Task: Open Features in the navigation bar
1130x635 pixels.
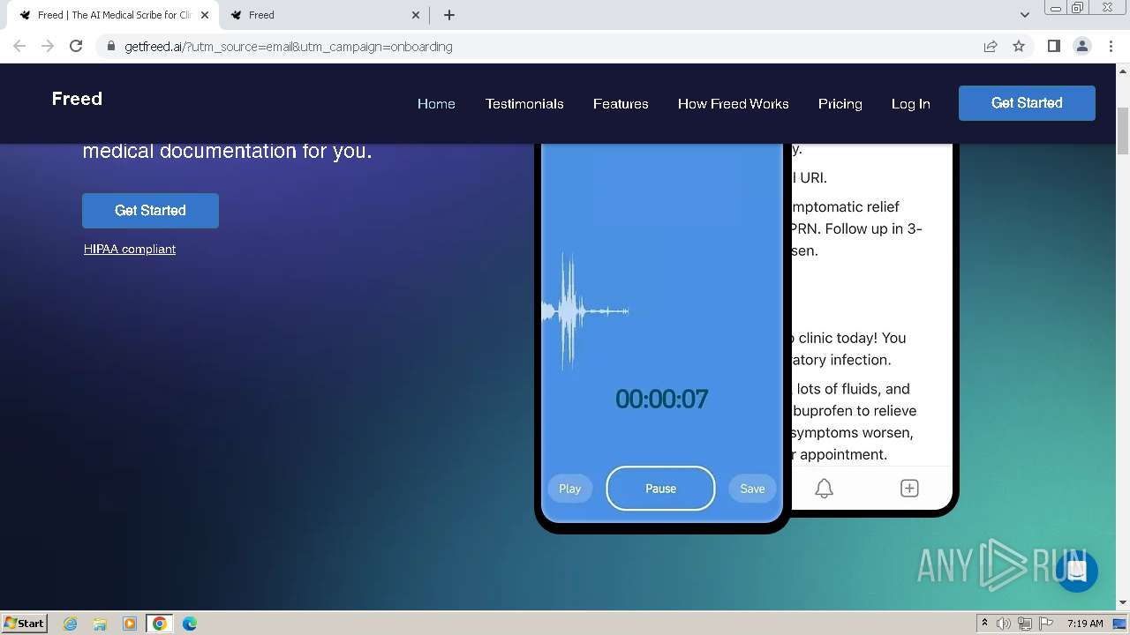Action: pos(621,104)
